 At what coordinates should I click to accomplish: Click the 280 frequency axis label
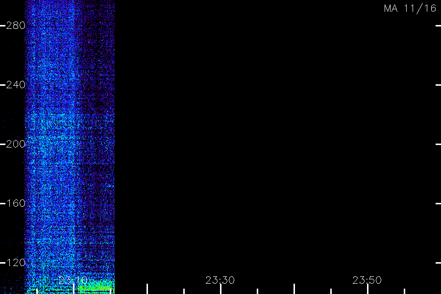[16, 25]
